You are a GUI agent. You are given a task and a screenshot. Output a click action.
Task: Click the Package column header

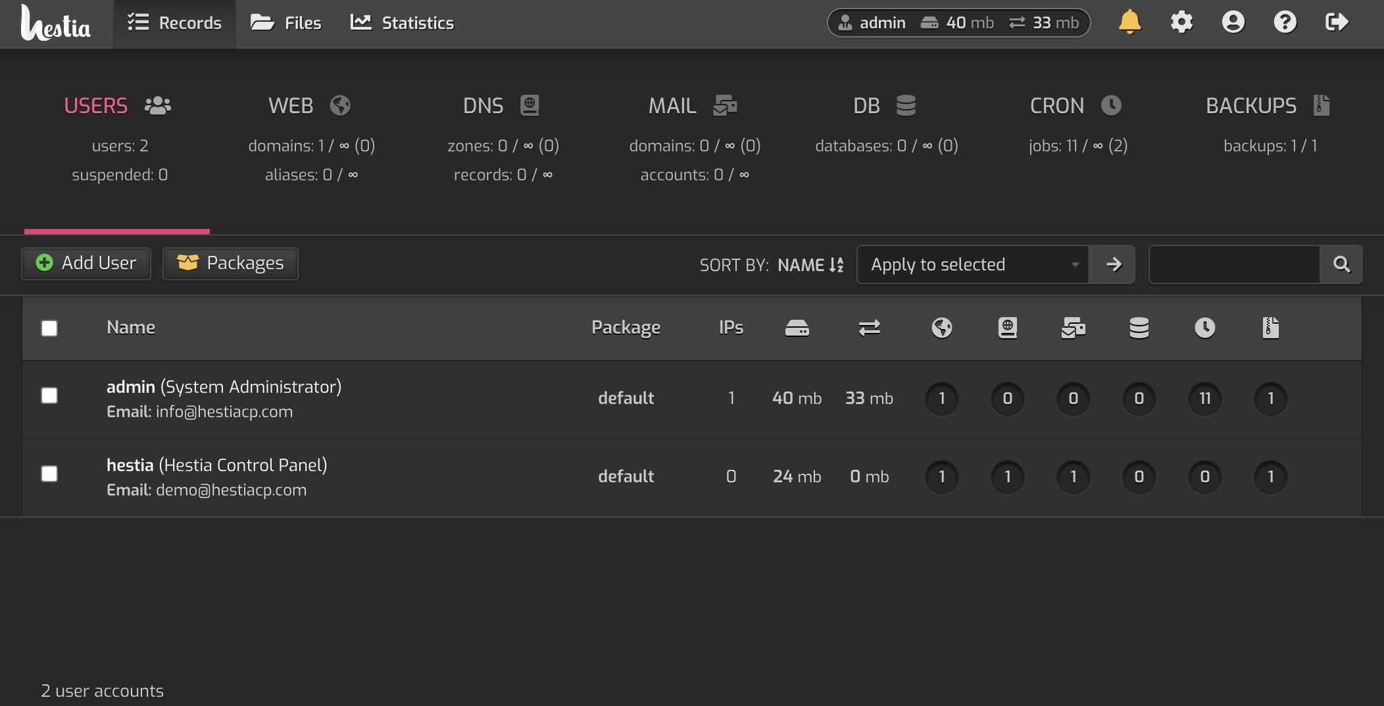pyautogui.click(x=626, y=328)
